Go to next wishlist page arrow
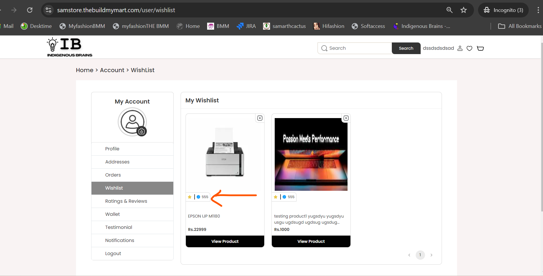 click(x=431, y=255)
